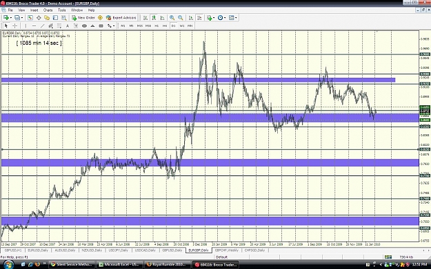This screenshot has width=431, height=269.
Task: Open the Navigator folder-star icon
Action: 47,18
